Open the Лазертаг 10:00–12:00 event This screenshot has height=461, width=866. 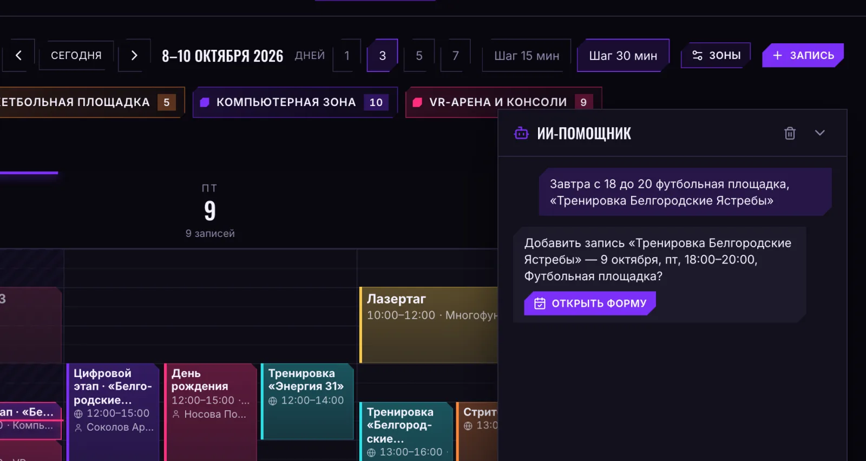click(429, 325)
